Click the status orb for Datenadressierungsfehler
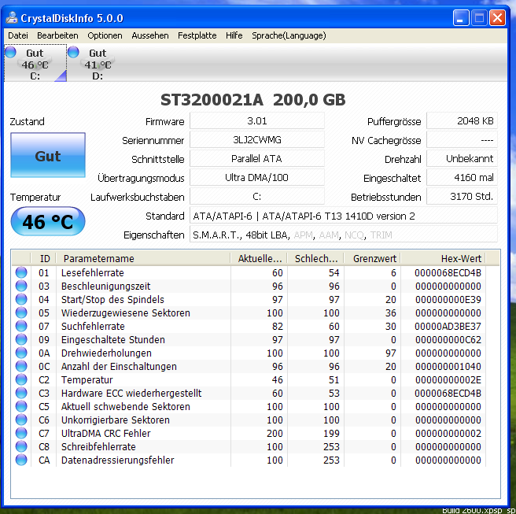This screenshot has width=516, height=514. point(21,460)
